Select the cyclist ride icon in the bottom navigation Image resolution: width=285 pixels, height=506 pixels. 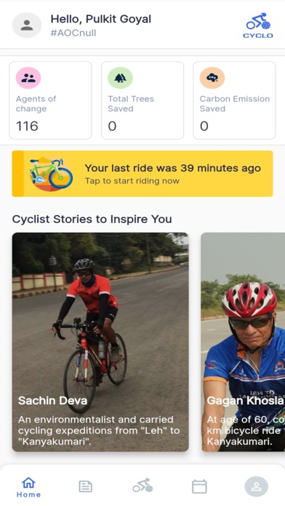142,486
